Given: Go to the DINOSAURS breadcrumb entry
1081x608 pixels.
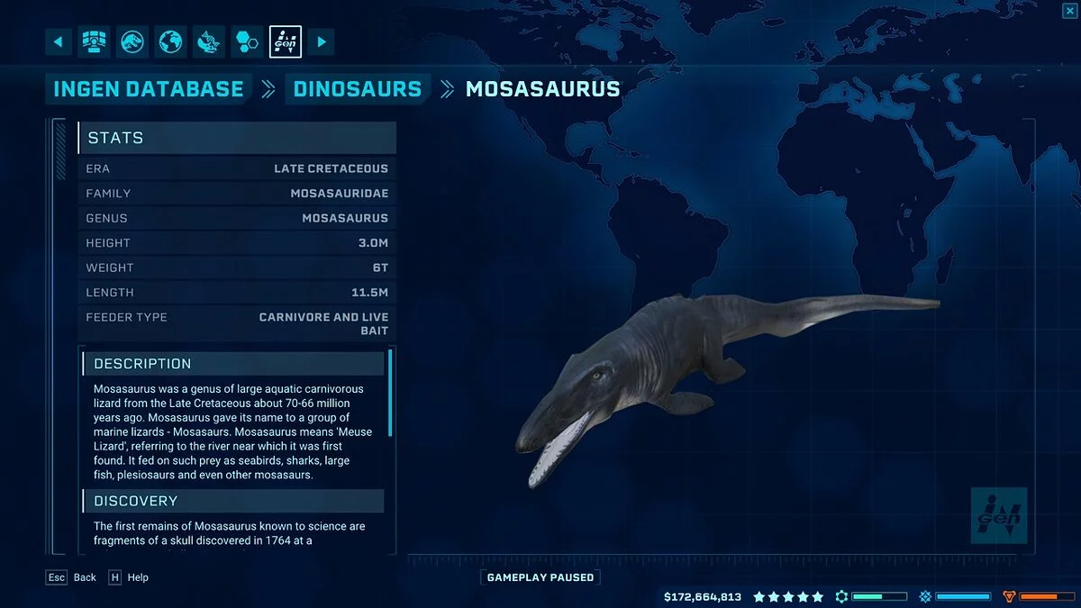Looking at the screenshot, I should coord(357,89).
